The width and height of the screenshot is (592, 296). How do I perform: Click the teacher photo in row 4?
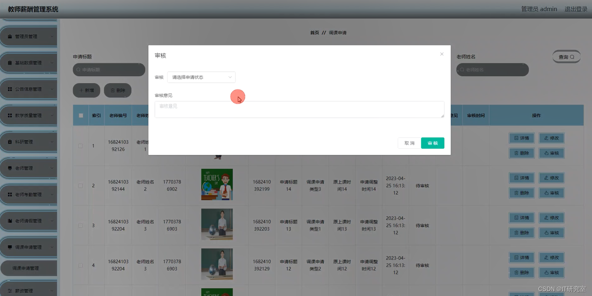(x=217, y=264)
